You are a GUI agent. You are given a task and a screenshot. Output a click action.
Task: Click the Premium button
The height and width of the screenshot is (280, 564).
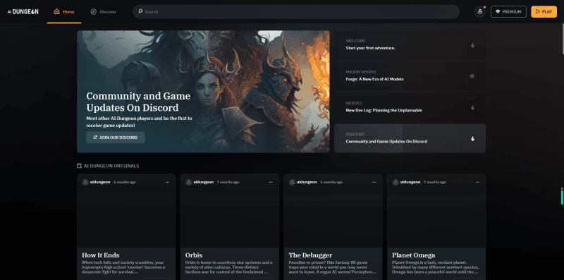[508, 11]
